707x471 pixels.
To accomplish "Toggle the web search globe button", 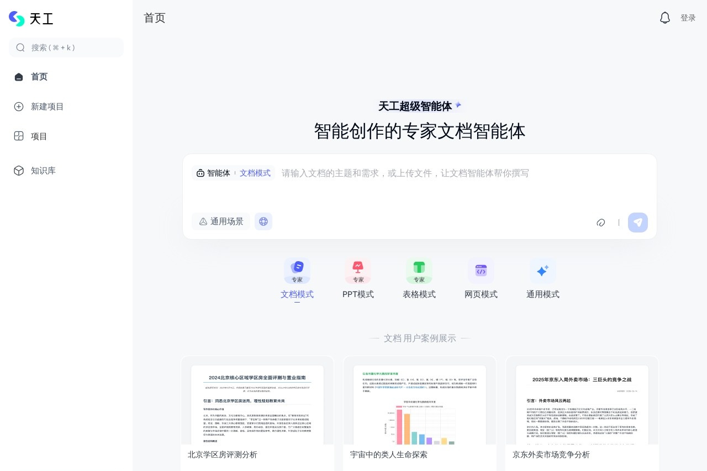I will point(263,221).
